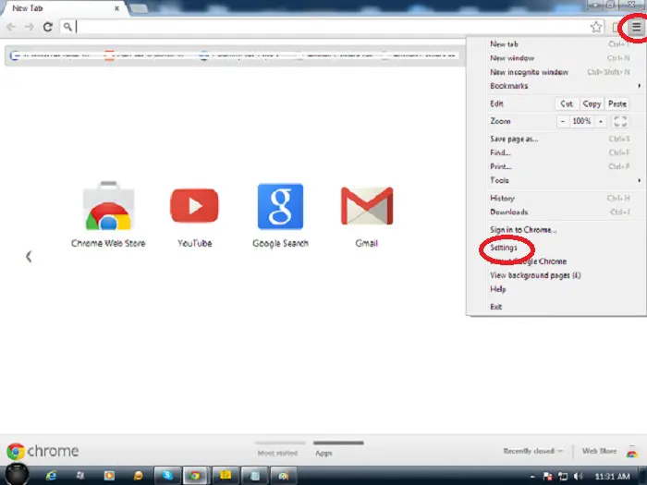Open the Recently closed dropdown
The height and width of the screenshot is (485, 647).
pyautogui.click(x=532, y=451)
